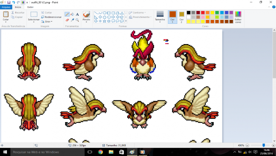Choose the Right arrow shape
The width and height of the screenshot is (276, 156).
[113, 17]
